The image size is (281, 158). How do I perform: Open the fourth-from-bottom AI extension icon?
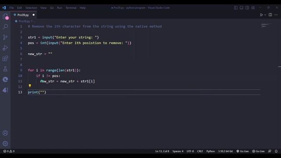(x=5, y=90)
